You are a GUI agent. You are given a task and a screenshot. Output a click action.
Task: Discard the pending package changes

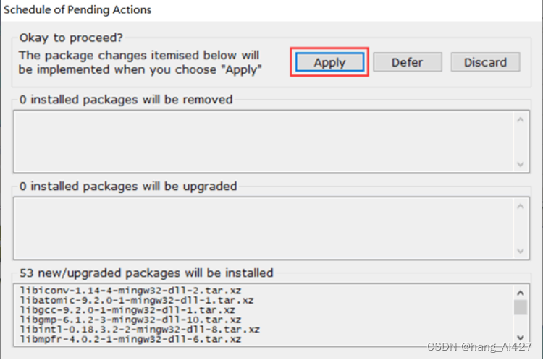click(485, 62)
